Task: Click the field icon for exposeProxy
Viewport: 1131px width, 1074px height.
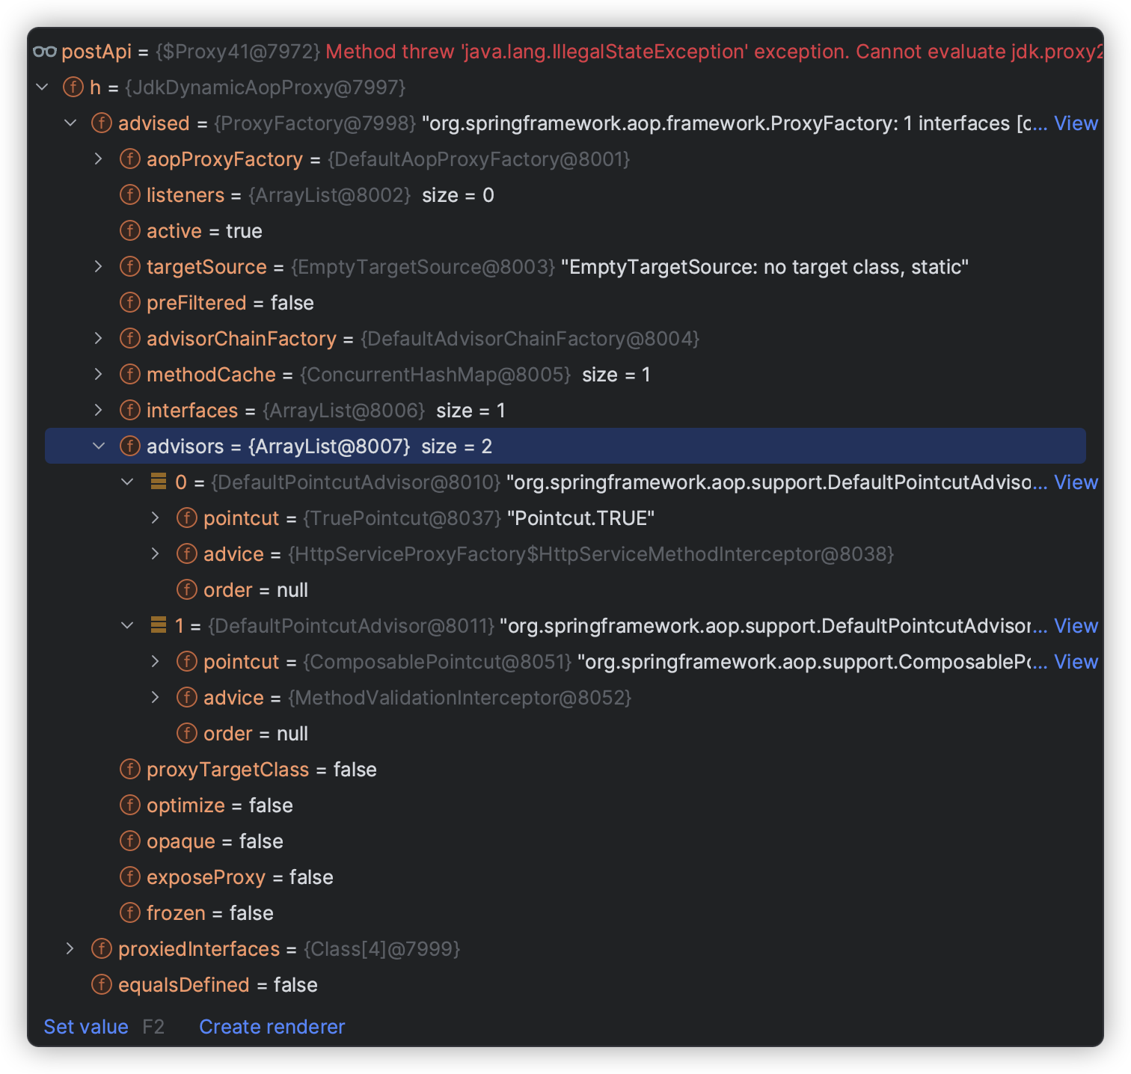Action: click(x=130, y=877)
